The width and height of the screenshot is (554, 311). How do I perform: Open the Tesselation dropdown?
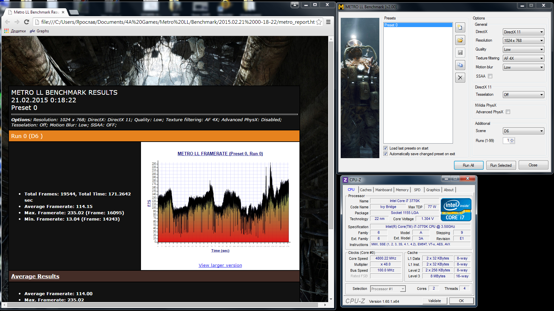pyautogui.click(x=523, y=95)
